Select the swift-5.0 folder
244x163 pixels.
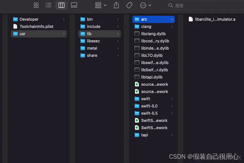(153, 106)
